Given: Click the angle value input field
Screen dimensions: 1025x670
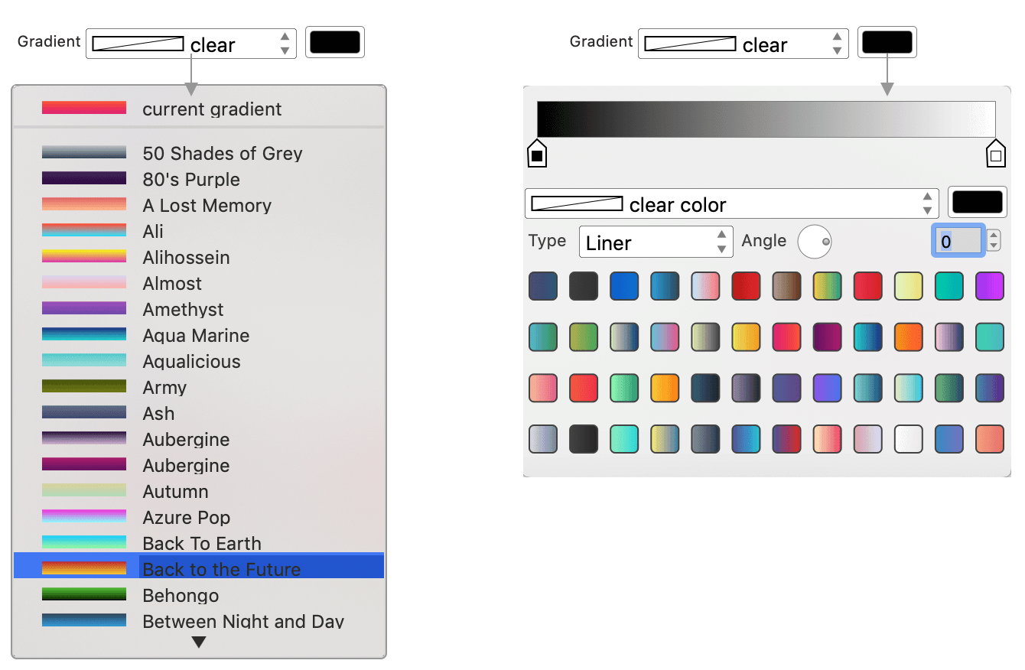Looking at the screenshot, I should click(958, 242).
